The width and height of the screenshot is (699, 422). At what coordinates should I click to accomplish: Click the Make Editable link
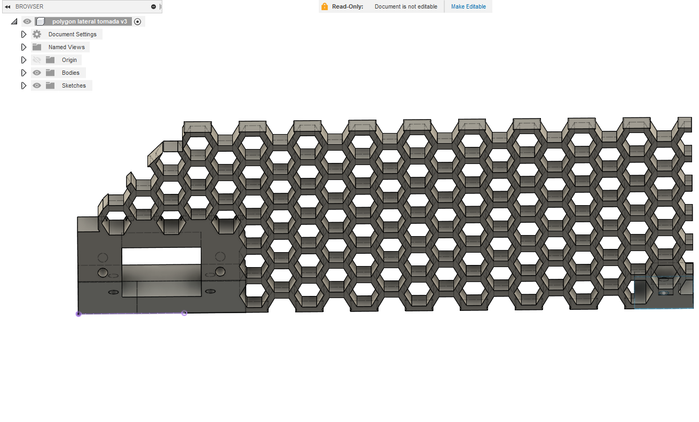coord(468,6)
